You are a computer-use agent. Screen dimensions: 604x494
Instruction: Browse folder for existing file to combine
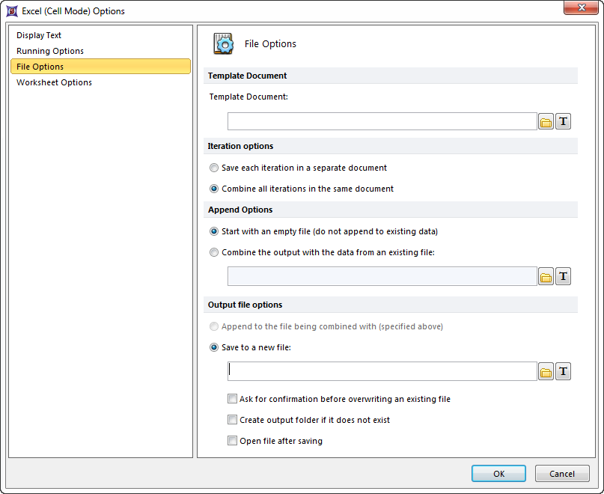pos(546,277)
